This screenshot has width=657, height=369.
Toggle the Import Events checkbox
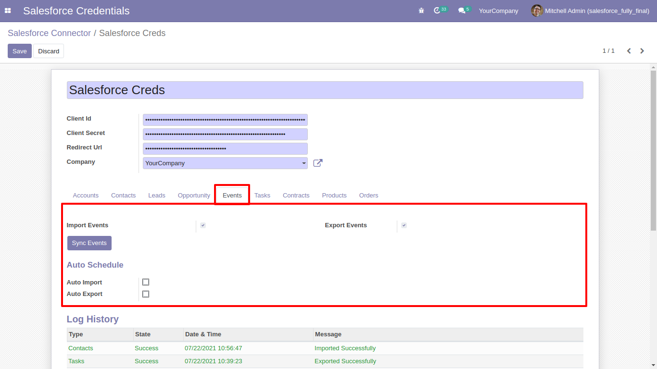tap(203, 225)
